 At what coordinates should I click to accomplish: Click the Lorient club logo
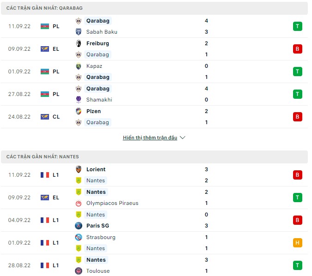click(79, 169)
